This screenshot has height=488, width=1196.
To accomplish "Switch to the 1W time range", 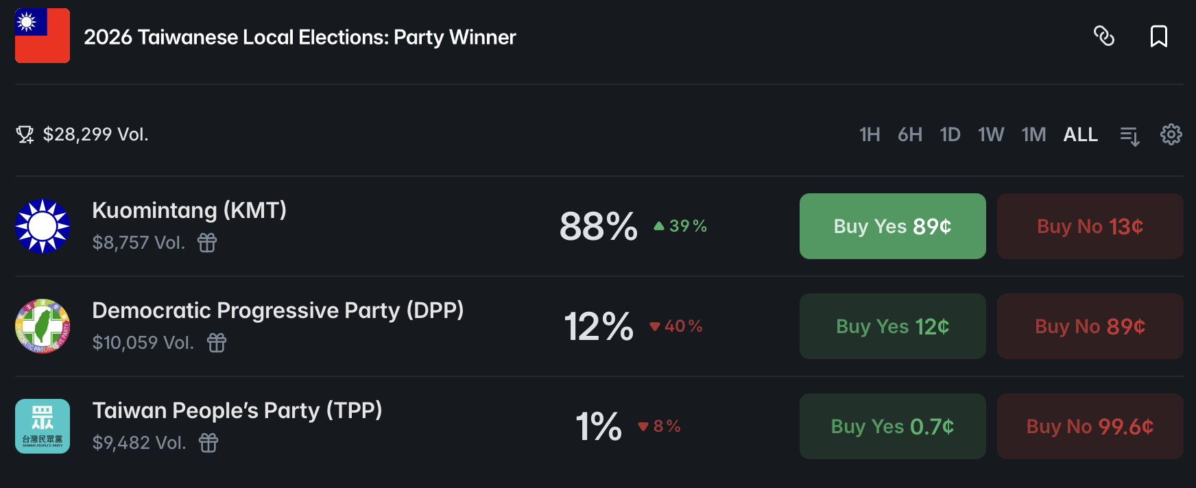I will tap(990, 134).
